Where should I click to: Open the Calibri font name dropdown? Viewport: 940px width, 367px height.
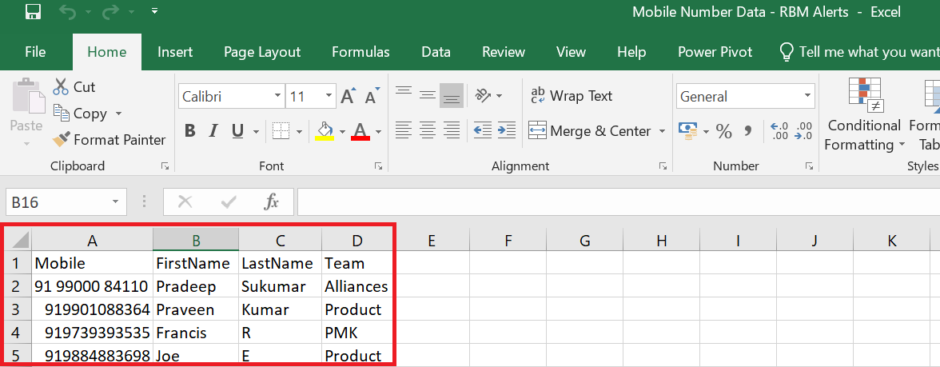coord(277,96)
